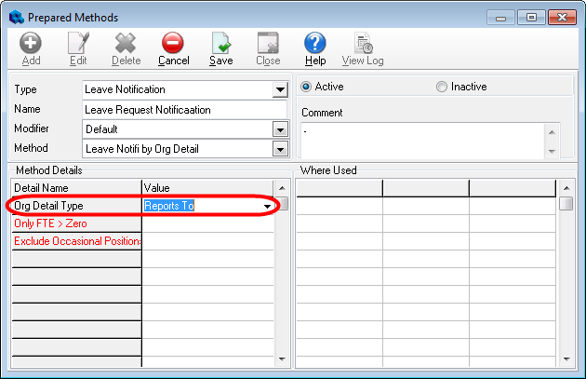Open the Modifier dropdown arrow
The width and height of the screenshot is (586, 379).
pos(280,129)
